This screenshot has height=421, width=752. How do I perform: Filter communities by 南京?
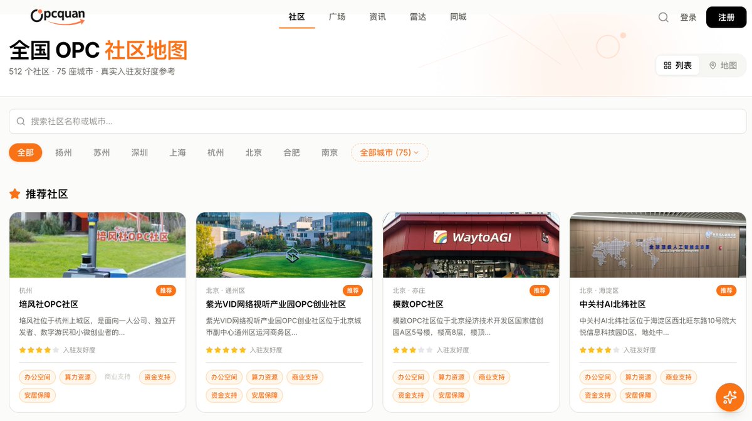pos(330,152)
